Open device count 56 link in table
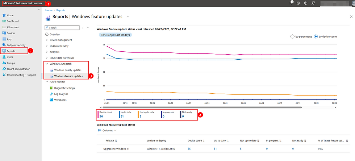This screenshot has width=355, height=161. (x=189, y=149)
